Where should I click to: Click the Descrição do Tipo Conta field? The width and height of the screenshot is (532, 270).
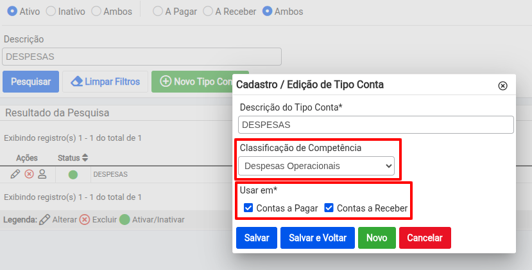click(375, 125)
